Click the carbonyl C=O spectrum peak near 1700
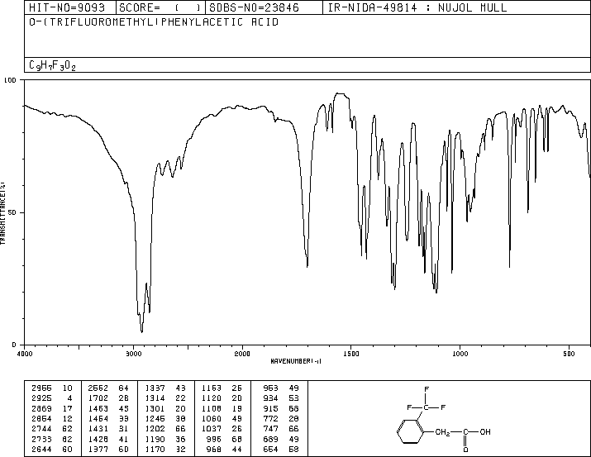Viewport: 591px width, 457px height. (x=307, y=264)
